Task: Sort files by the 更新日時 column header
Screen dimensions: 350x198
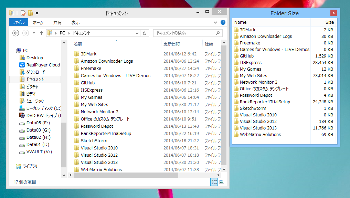Action: [x=172, y=44]
